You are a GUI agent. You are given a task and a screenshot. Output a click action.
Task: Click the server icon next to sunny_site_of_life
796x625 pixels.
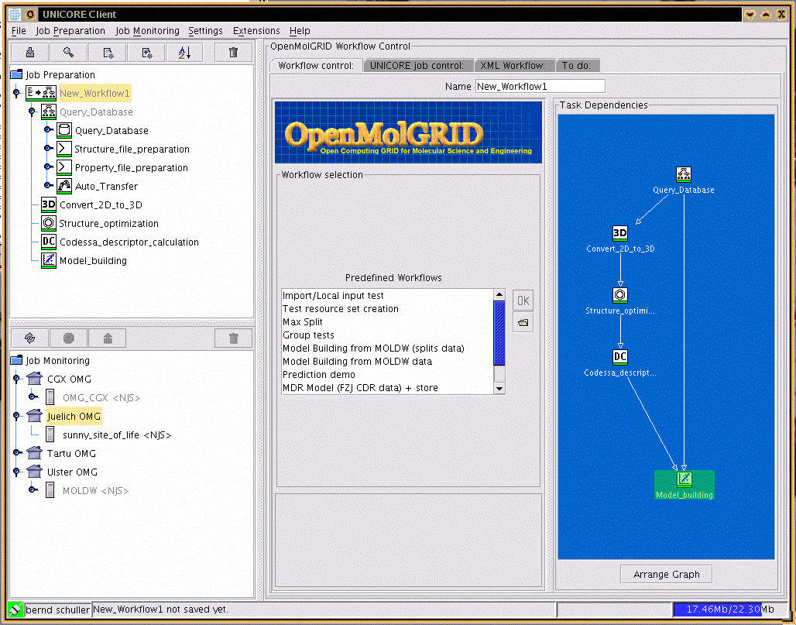pyautogui.click(x=50, y=434)
